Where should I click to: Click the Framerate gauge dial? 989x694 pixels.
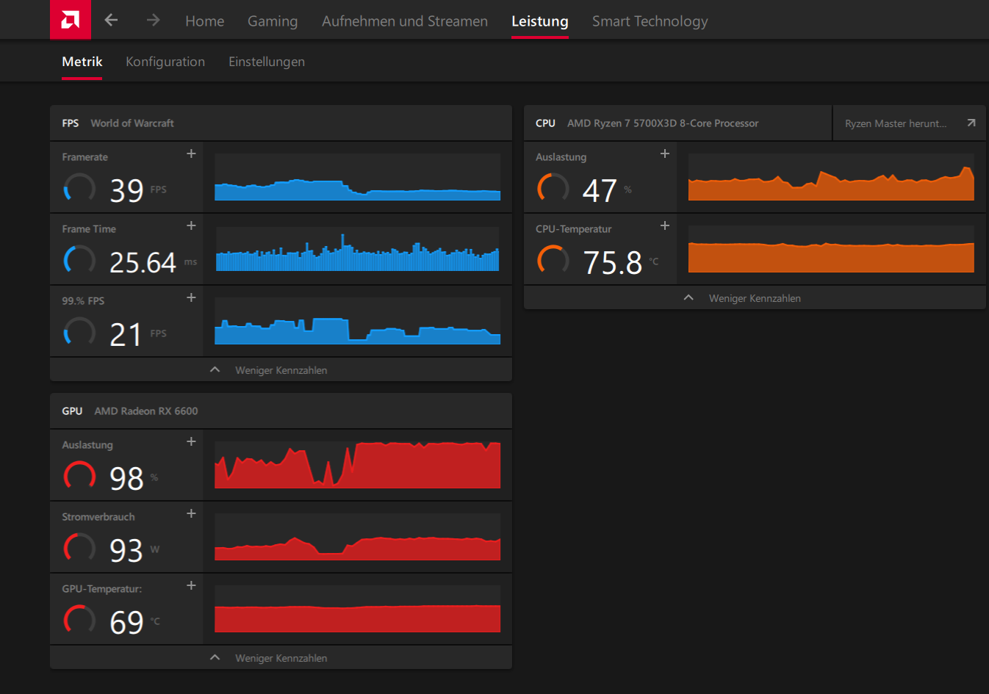(x=79, y=189)
